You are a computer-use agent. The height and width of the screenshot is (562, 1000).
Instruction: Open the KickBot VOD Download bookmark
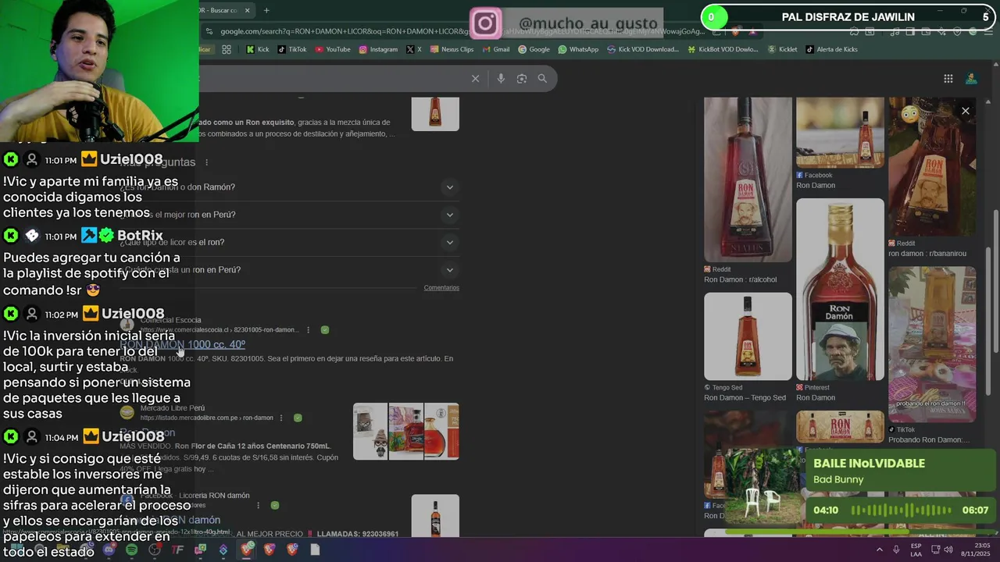(x=723, y=49)
